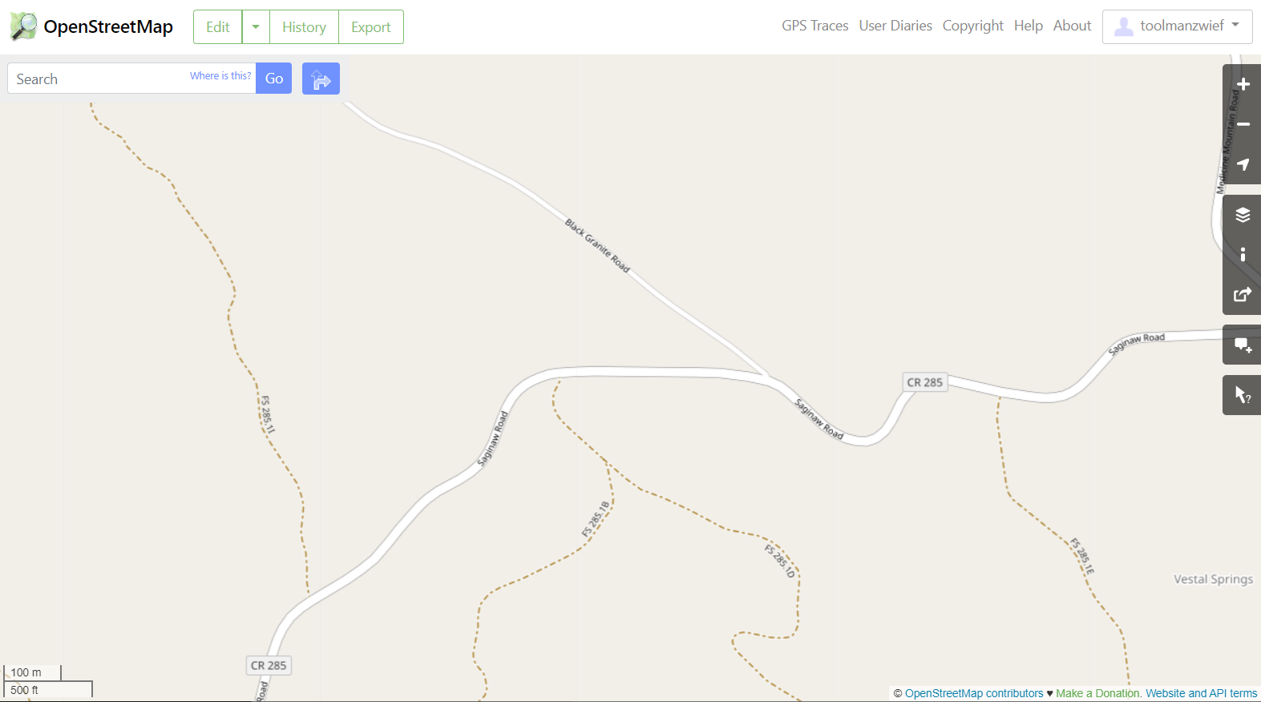Zoom out using the minus icon

pyautogui.click(x=1243, y=124)
